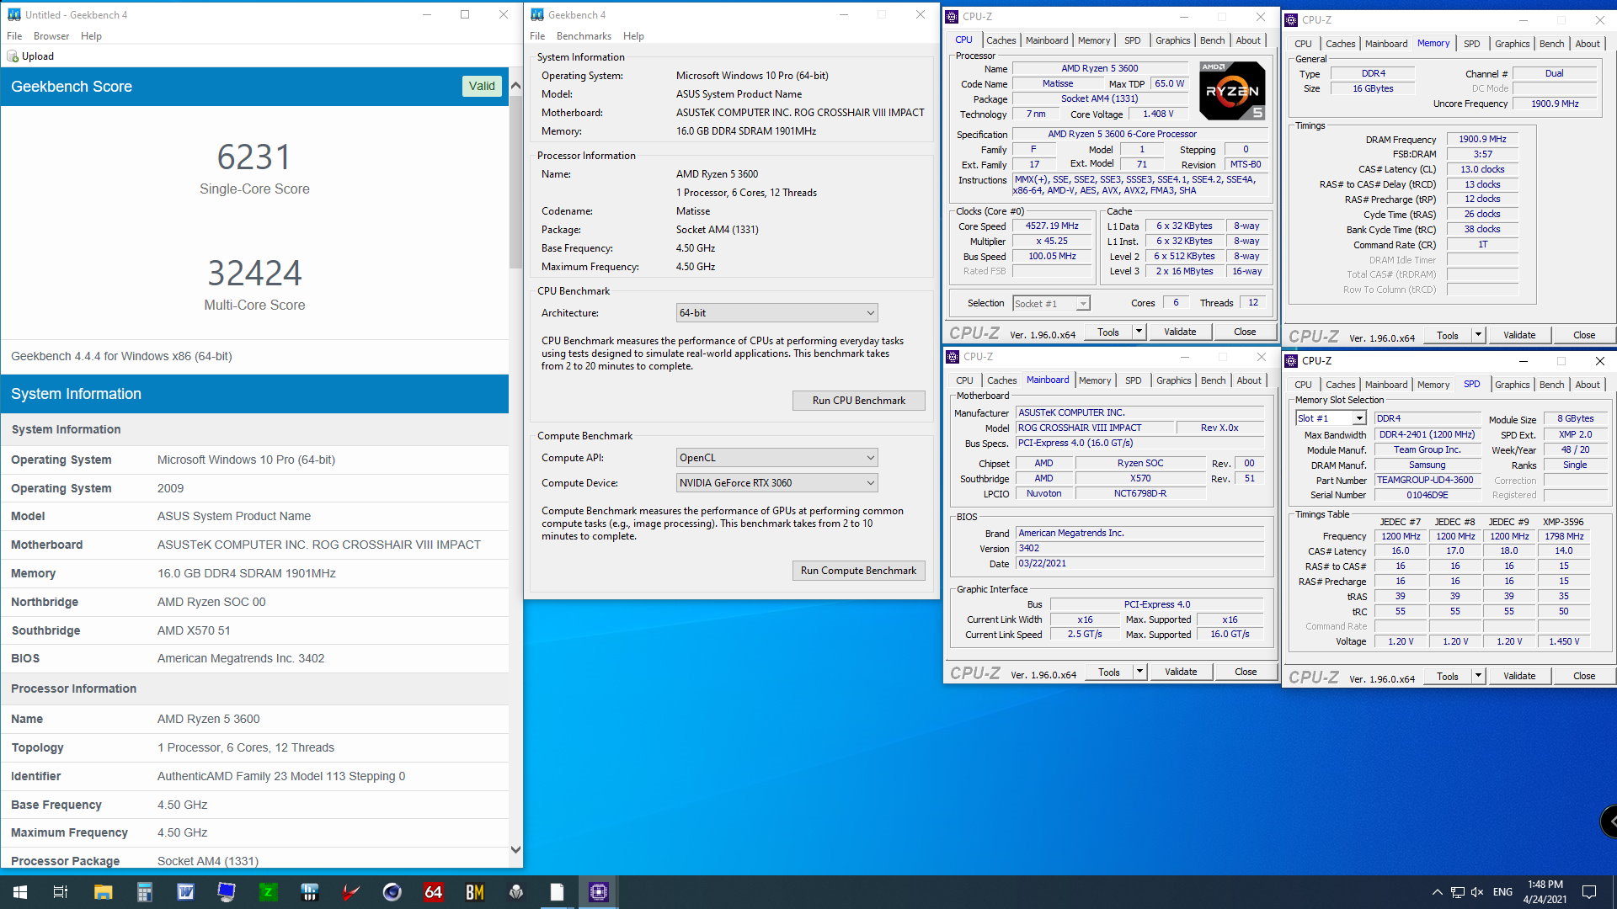Click the 6231 Single-Core Score
Image resolution: width=1617 pixels, height=909 pixels.
pos(254,157)
